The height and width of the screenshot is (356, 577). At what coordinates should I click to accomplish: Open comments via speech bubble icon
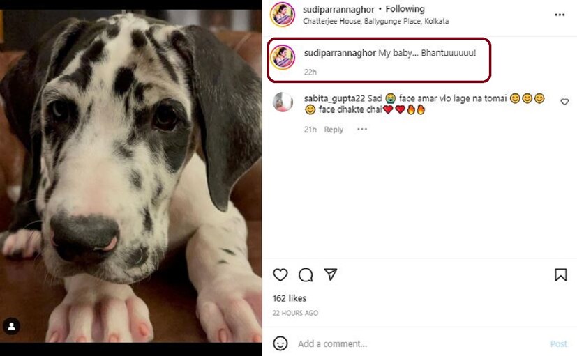306,274
